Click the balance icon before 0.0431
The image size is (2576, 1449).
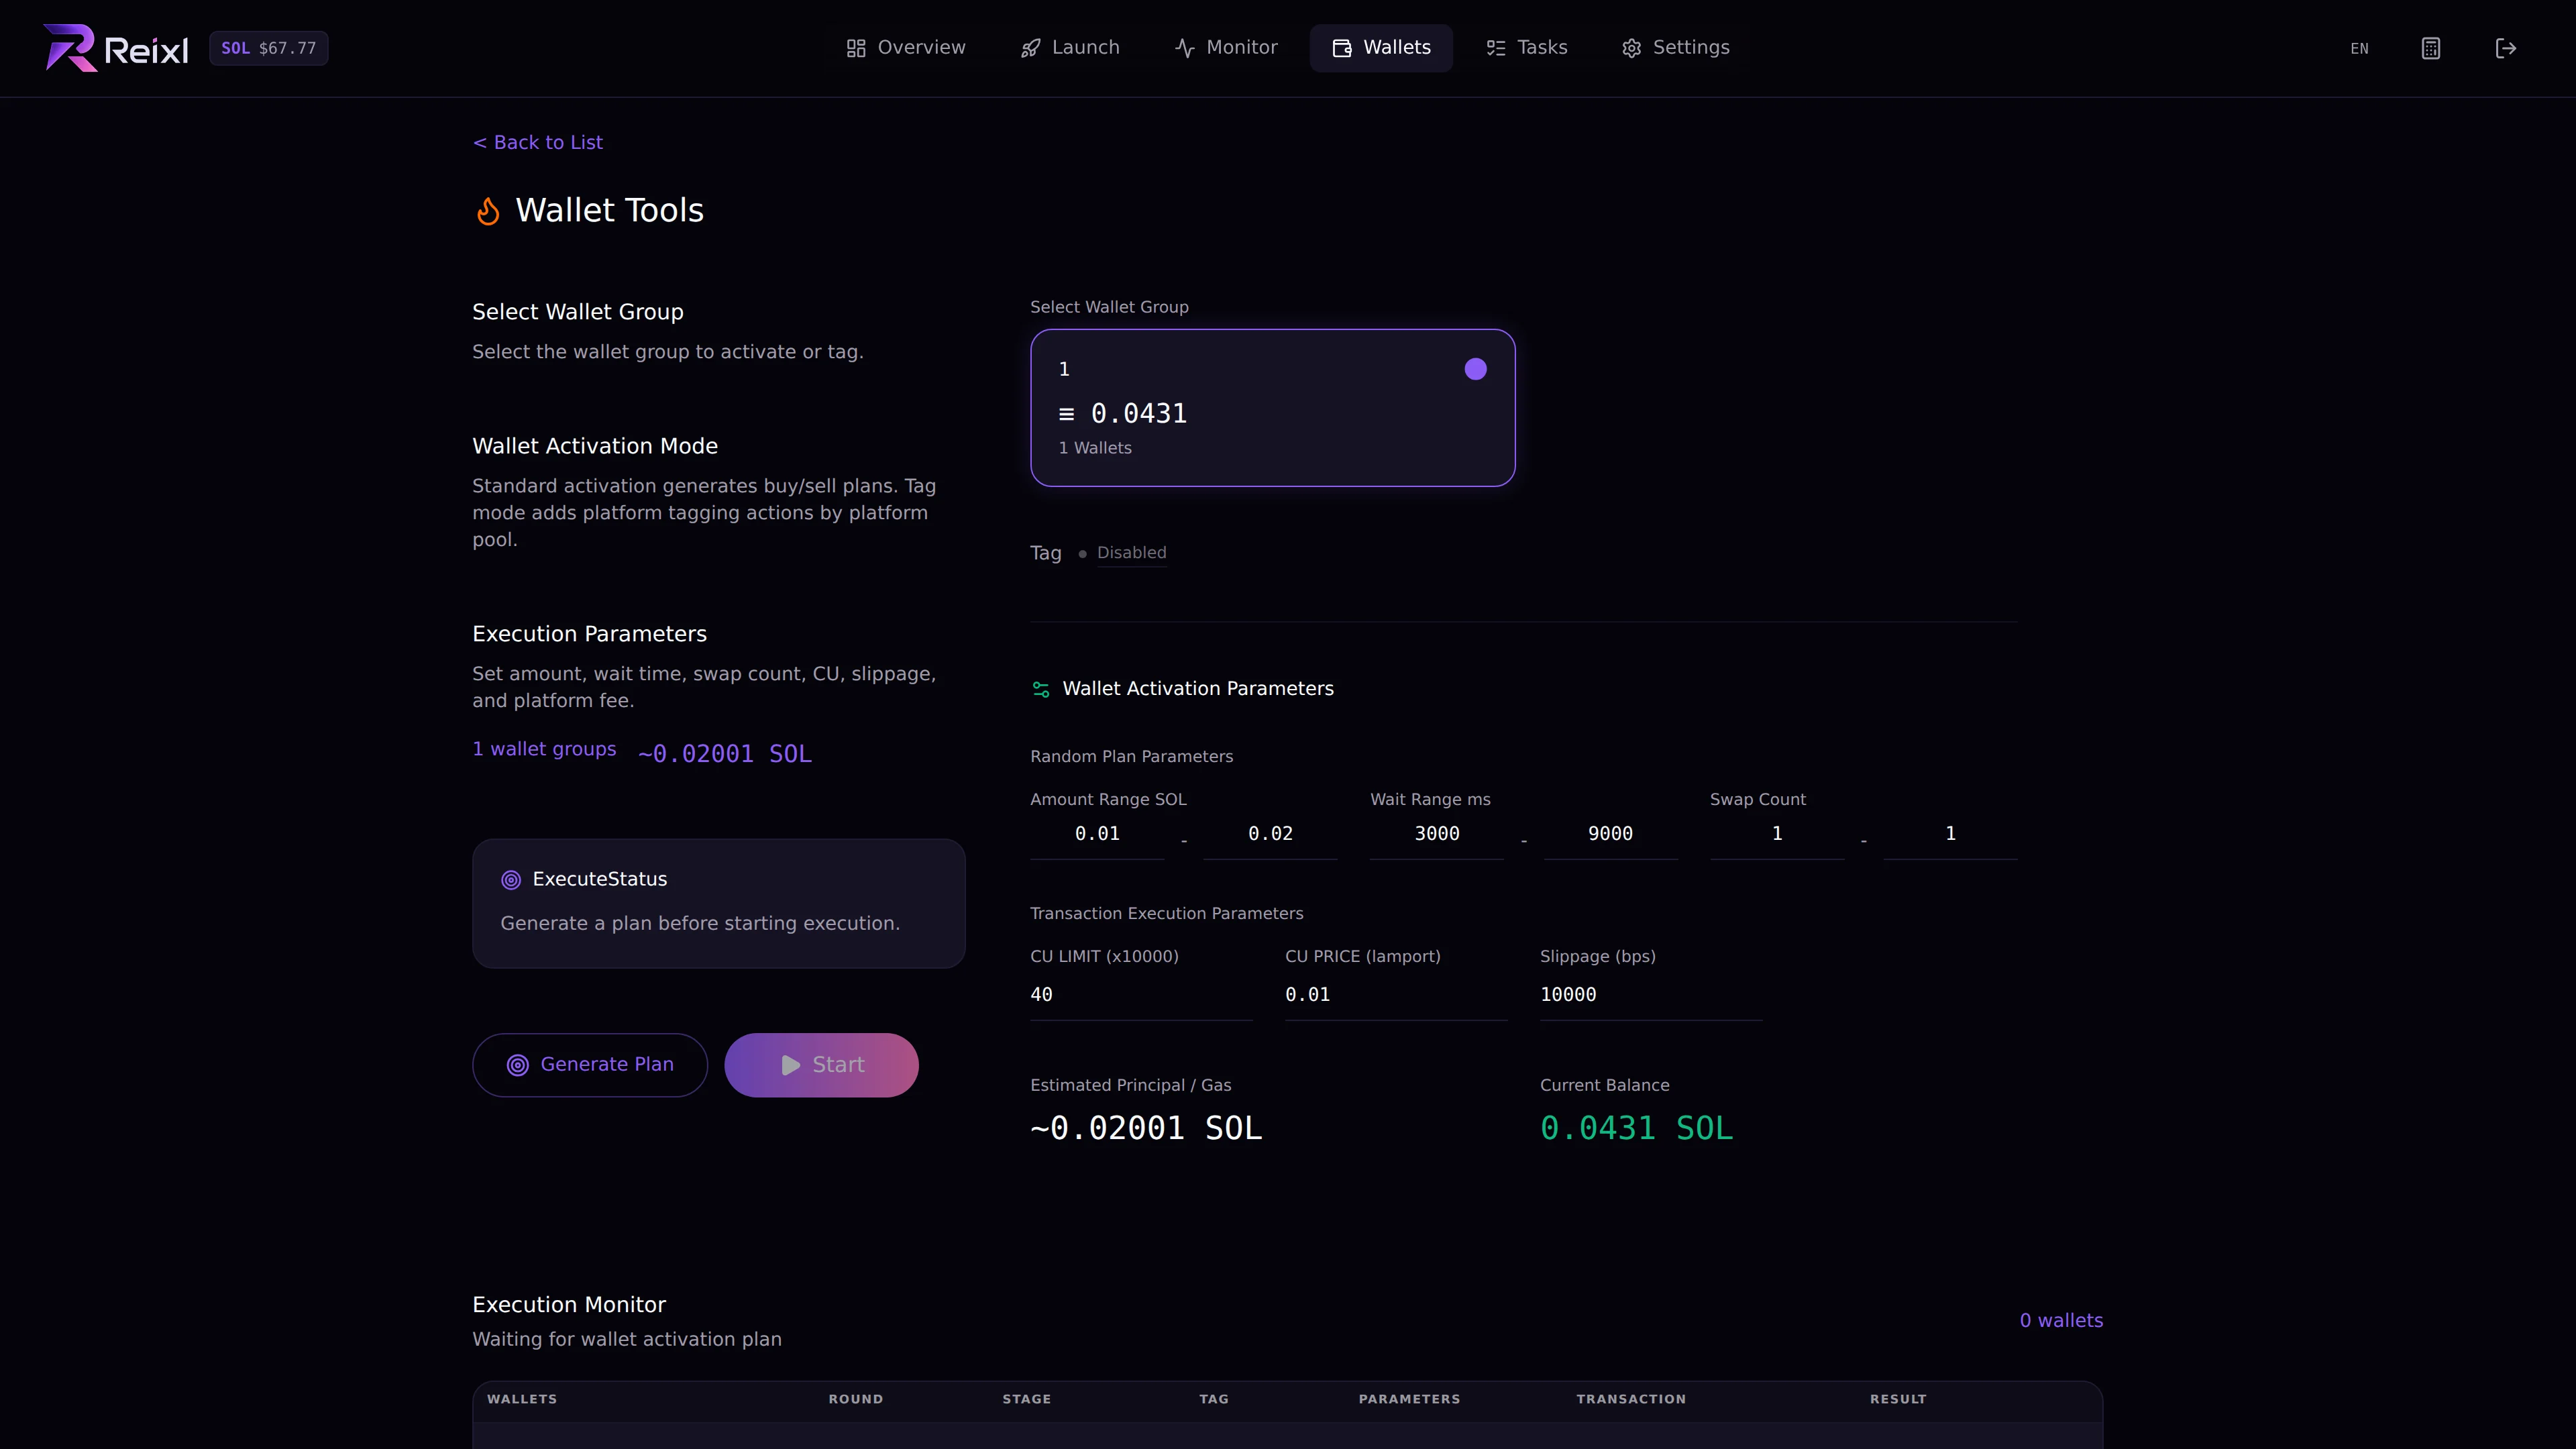(1067, 414)
